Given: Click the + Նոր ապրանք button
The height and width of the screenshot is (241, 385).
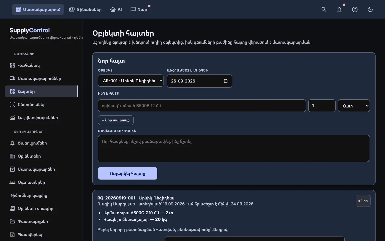Looking at the screenshot, I should (116, 120).
